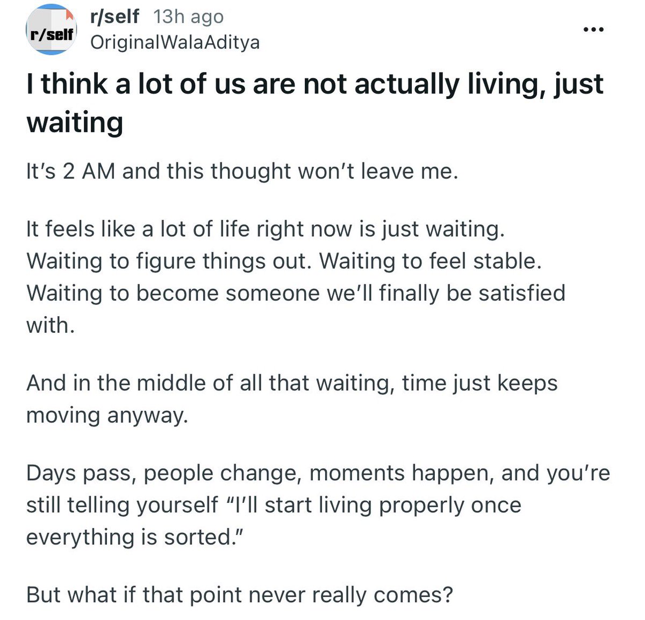Viewport: 645px width, 620px height.
Task: Click the "It's 2 AM" opening sentence
Action: pos(242,171)
